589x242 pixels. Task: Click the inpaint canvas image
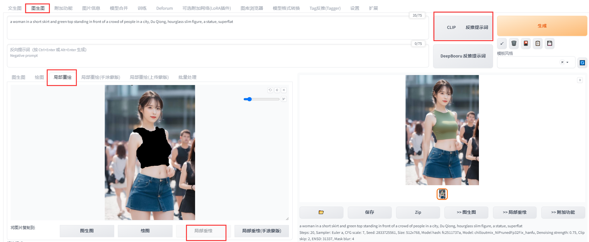(x=150, y=153)
